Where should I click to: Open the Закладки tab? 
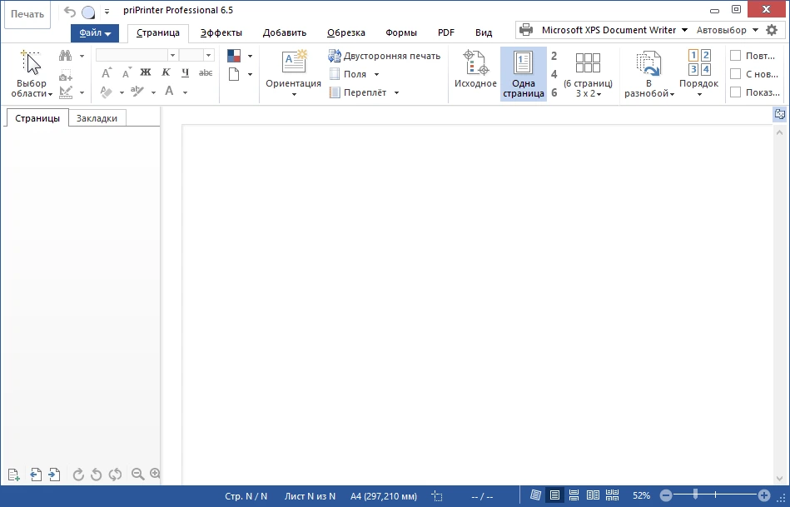coord(97,118)
